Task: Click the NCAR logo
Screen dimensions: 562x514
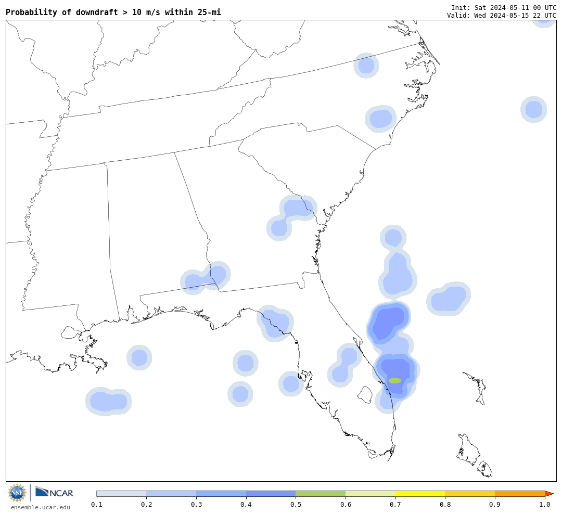Action: pyautogui.click(x=54, y=492)
